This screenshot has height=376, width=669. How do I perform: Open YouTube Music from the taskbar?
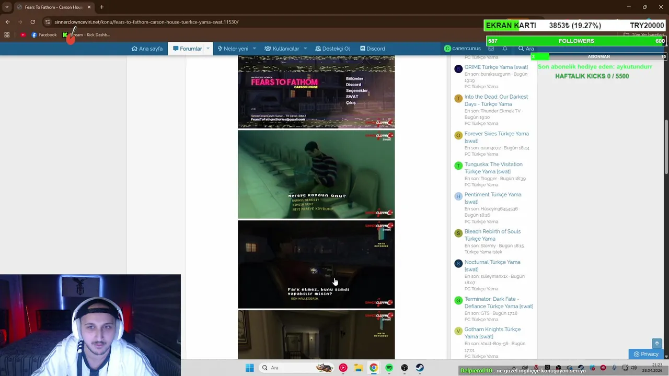pos(343,368)
